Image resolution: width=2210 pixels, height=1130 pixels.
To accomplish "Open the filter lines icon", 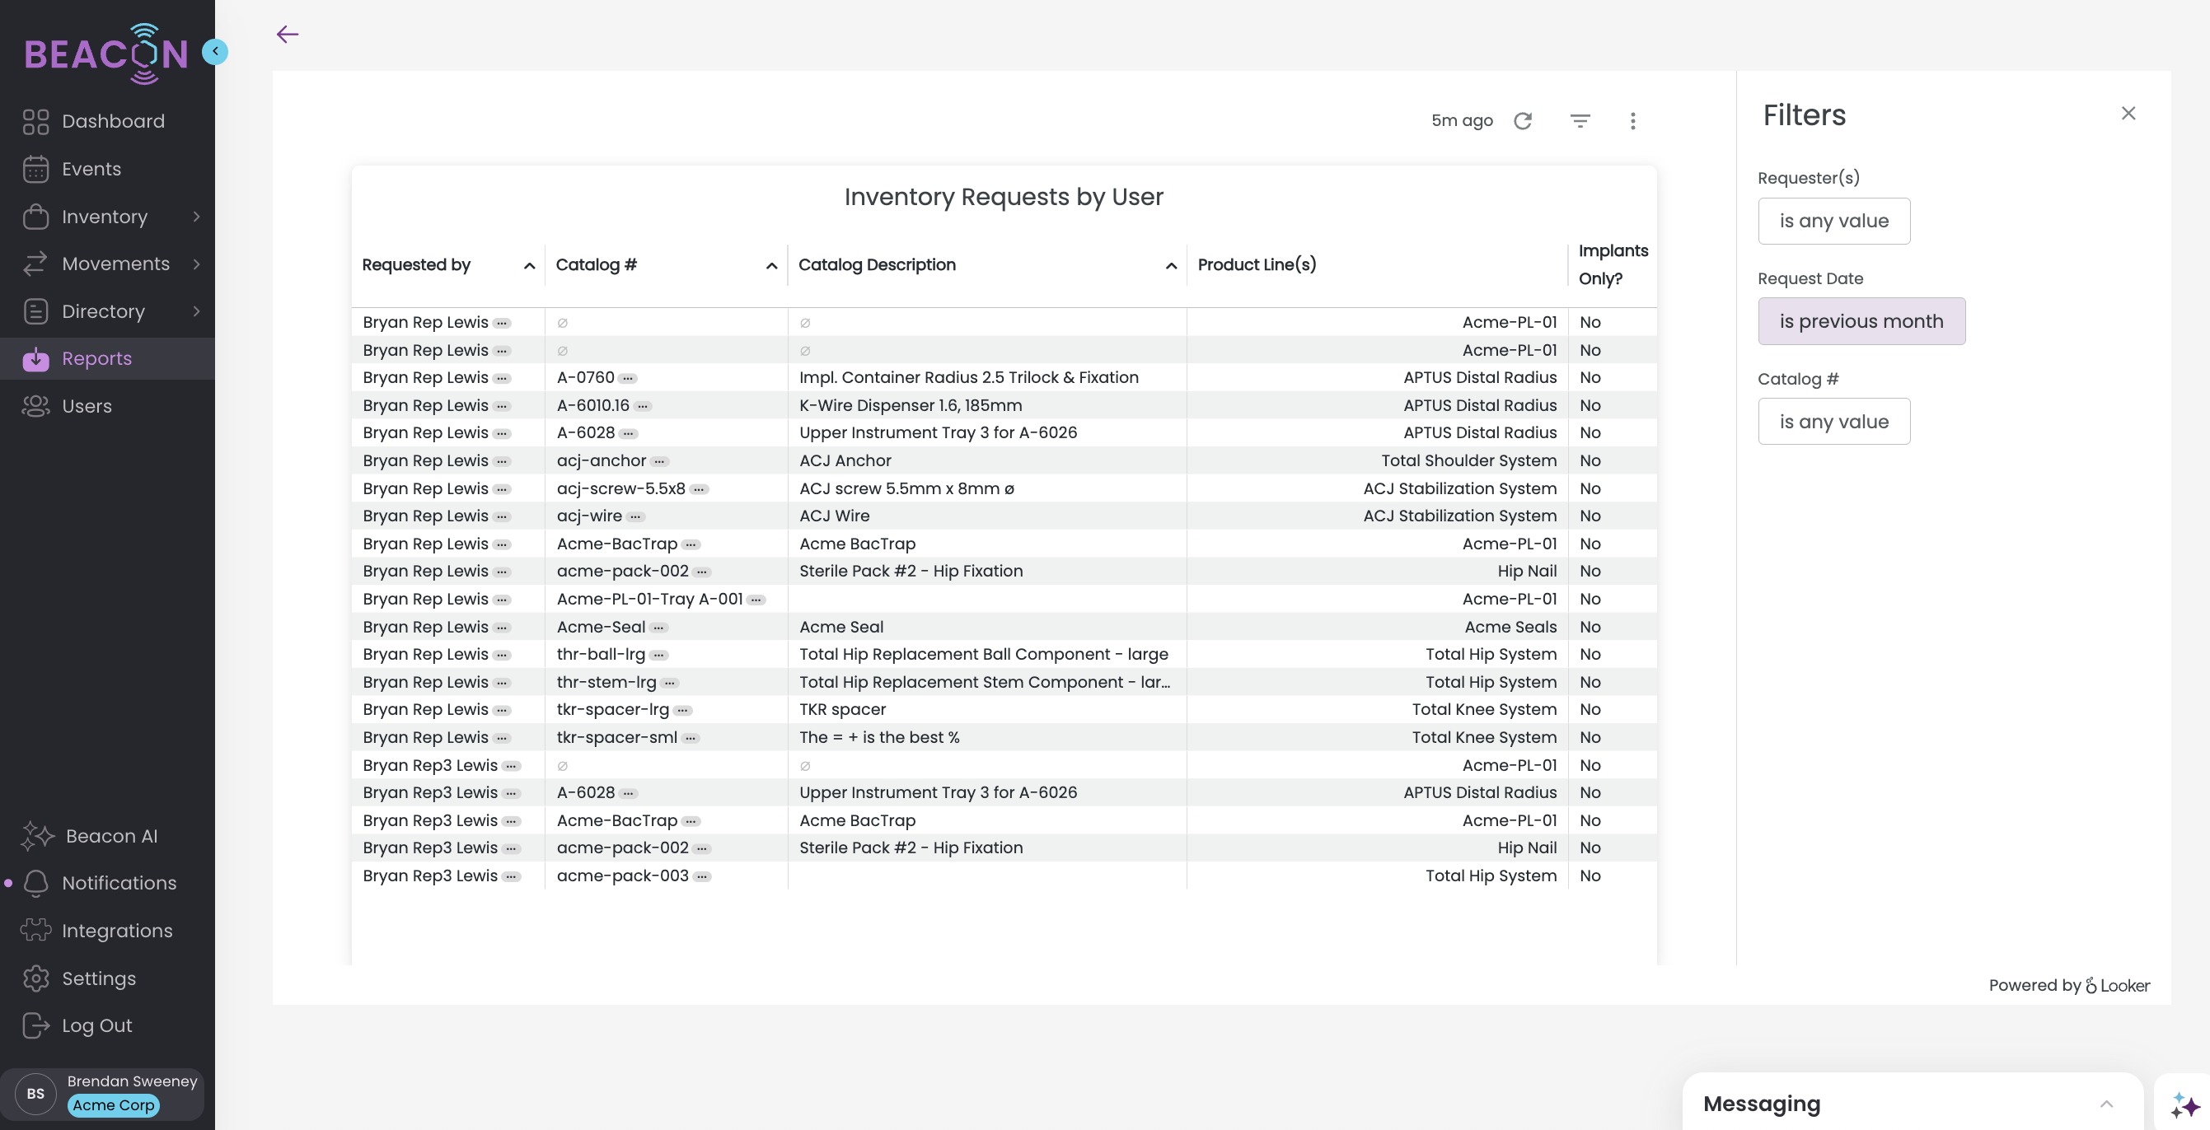I will pos(1580,121).
